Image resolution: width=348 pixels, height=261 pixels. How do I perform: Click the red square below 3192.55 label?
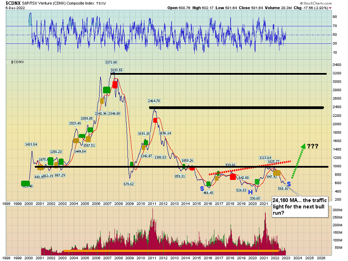tap(115, 84)
